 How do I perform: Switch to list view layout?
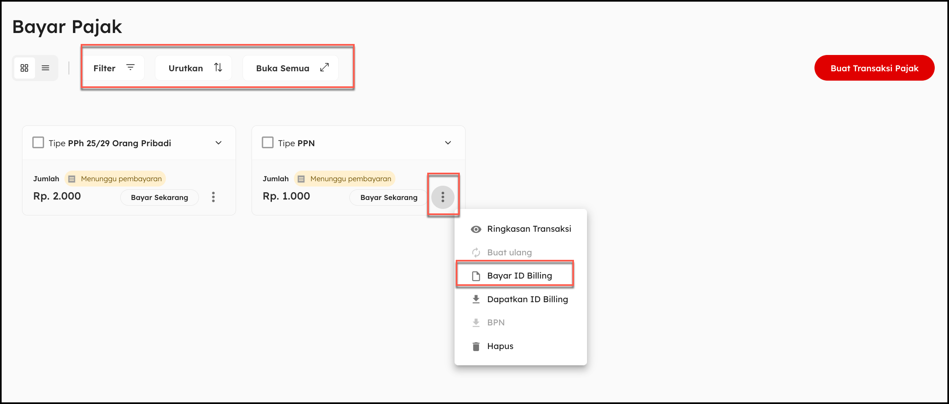click(x=46, y=68)
